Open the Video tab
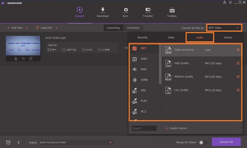 pyautogui.click(x=171, y=38)
